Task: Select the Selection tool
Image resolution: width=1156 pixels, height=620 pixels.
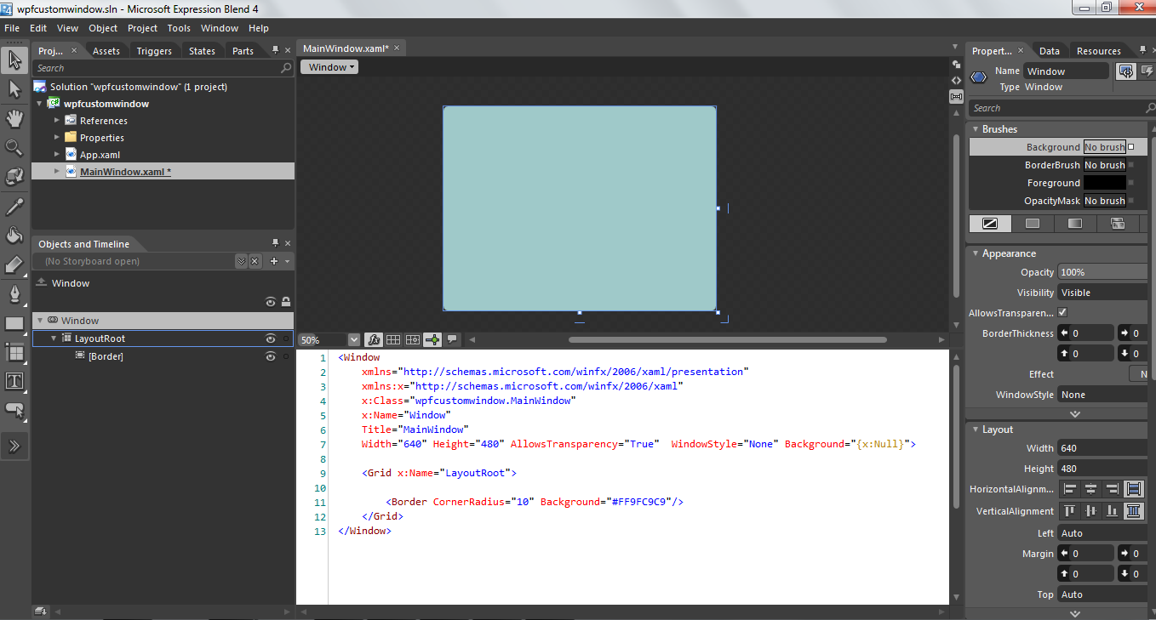Action: (14, 60)
